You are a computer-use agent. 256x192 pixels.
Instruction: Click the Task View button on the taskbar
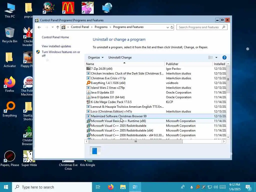click(98, 187)
